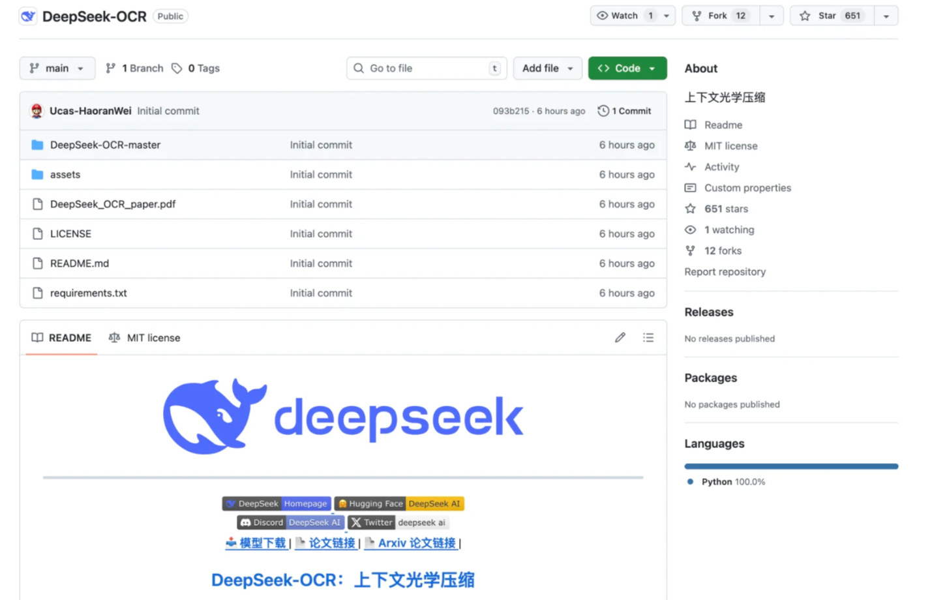Click the 论文链接 link in README
Viewport: 947px width, 600px height.
[325, 543]
